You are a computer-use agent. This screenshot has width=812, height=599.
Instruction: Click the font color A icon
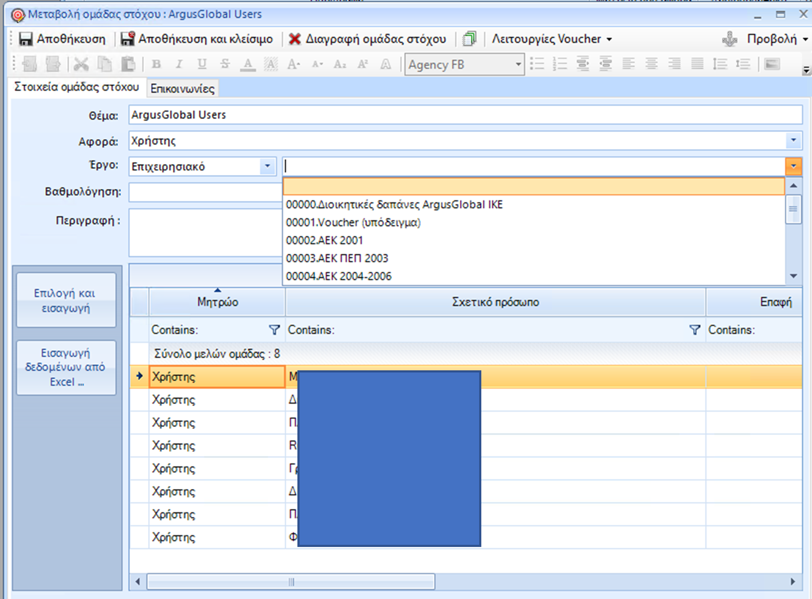click(248, 64)
